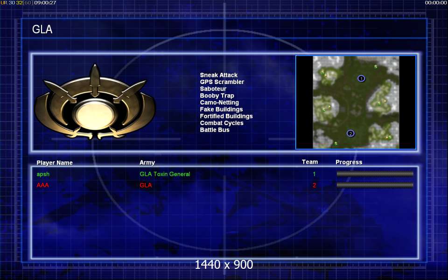Click the Fortified Buildings entry

(x=226, y=116)
